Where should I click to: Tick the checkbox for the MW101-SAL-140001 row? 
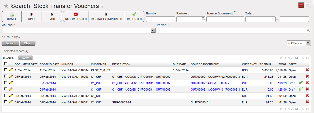tap(6, 102)
